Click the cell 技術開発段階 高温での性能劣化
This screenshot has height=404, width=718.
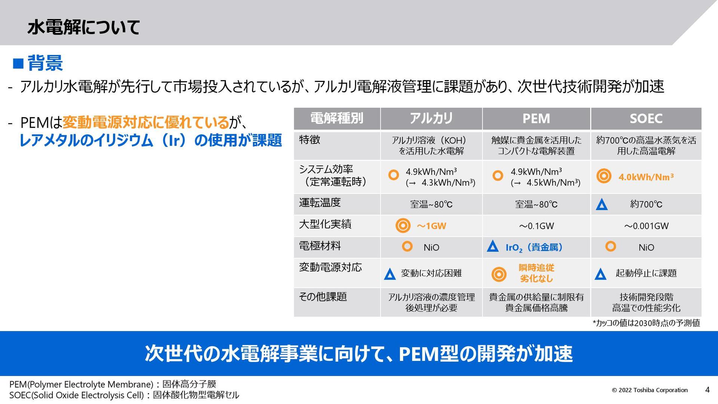pyautogui.click(x=646, y=302)
